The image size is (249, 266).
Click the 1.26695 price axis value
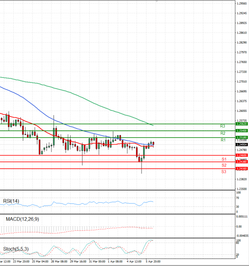[x=242, y=92]
